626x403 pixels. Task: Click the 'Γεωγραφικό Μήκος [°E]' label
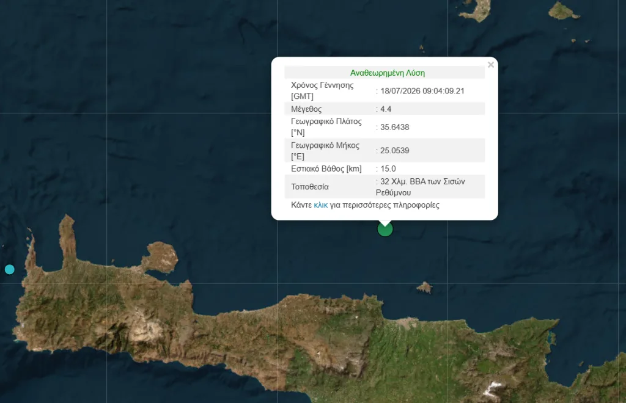tap(325, 151)
